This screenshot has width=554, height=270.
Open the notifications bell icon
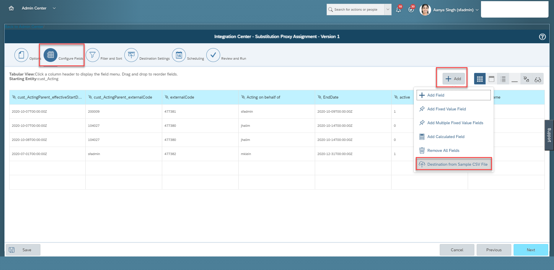pos(398,10)
